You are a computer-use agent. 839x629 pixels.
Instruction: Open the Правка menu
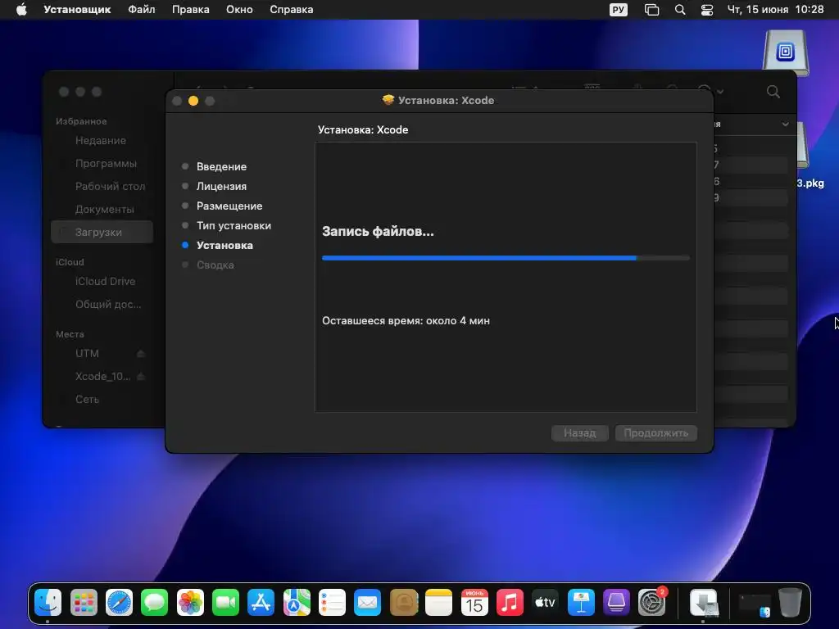pyautogui.click(x=190, y=10)
